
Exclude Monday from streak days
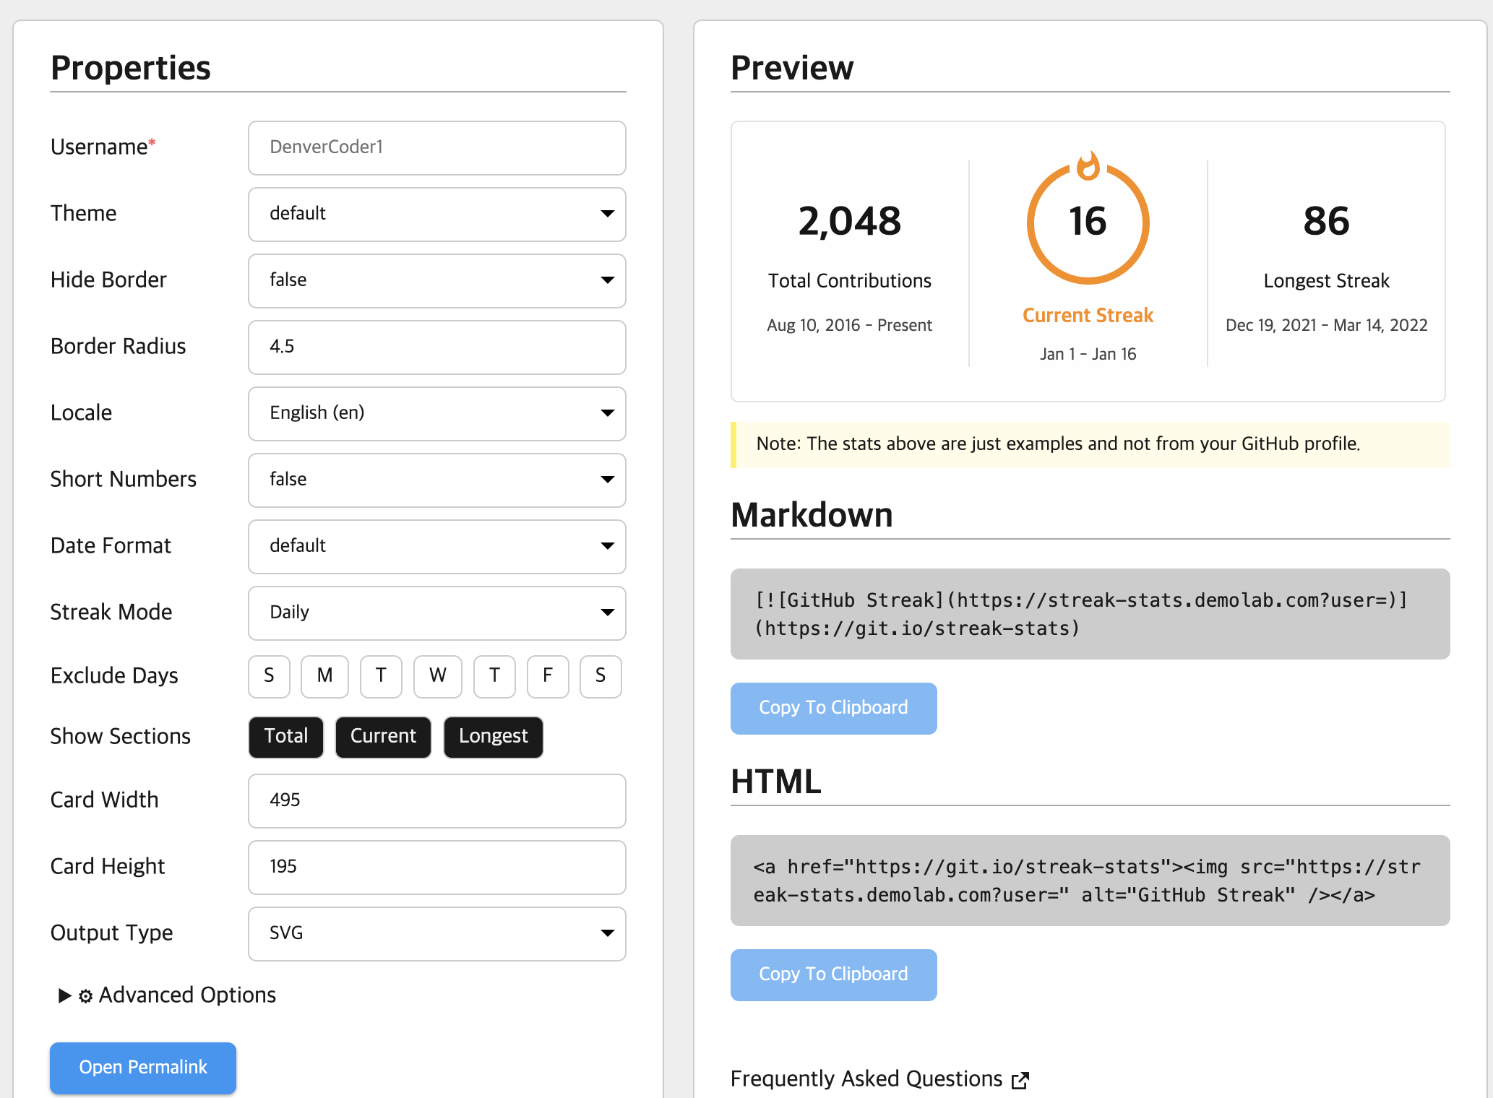[324, 676]
